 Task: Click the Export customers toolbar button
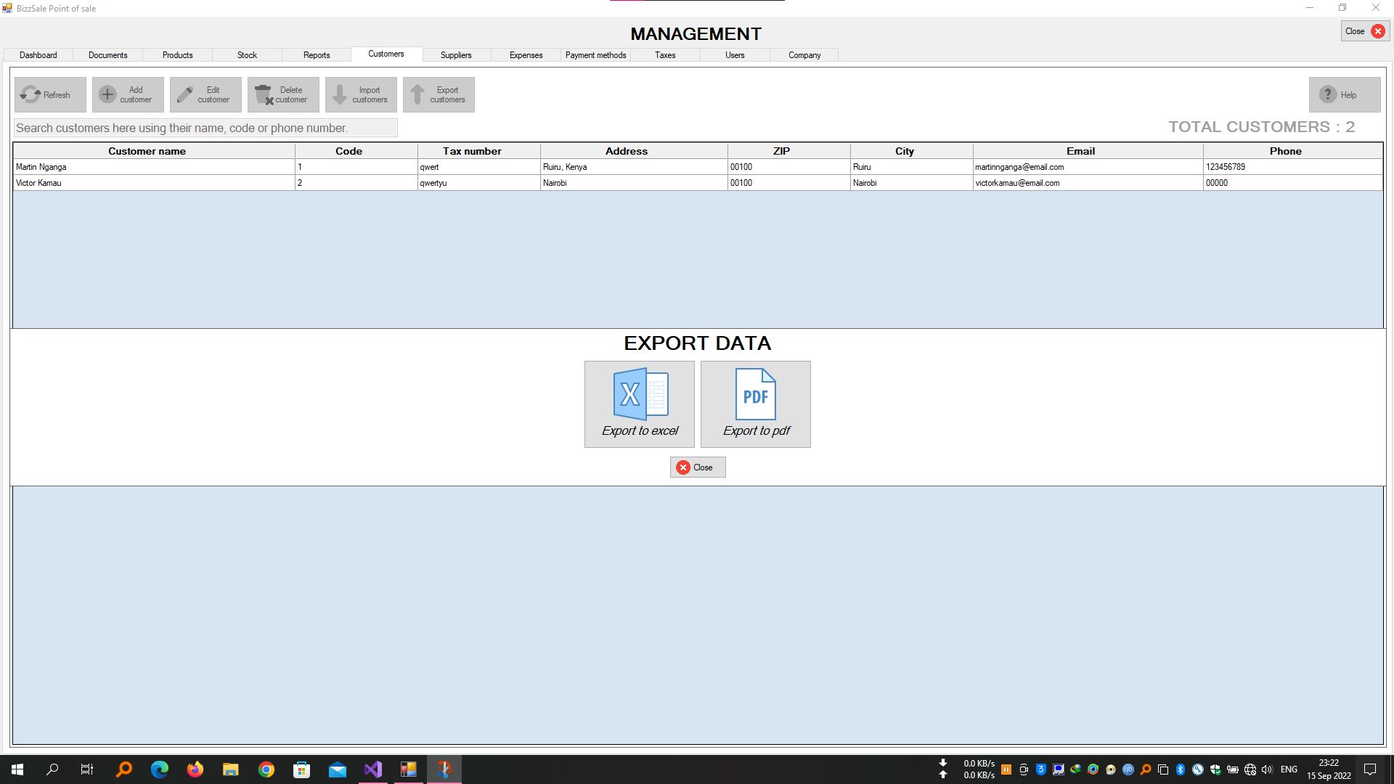439,94
